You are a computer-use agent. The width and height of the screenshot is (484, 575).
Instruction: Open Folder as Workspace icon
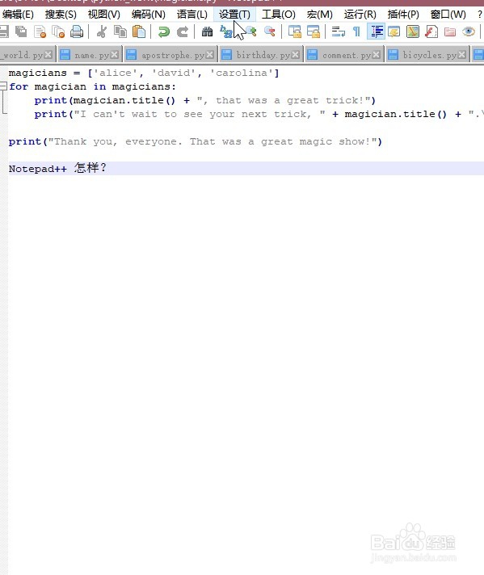450,31
